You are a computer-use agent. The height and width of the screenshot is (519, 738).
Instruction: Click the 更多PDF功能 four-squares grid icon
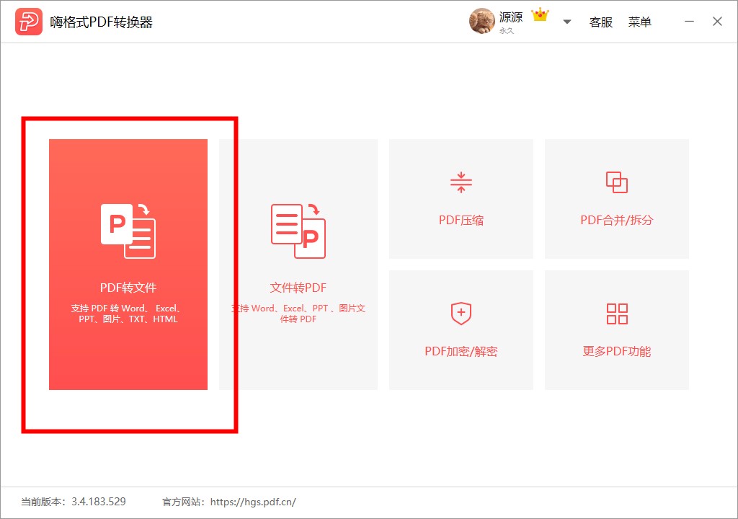tap(617, 314)
